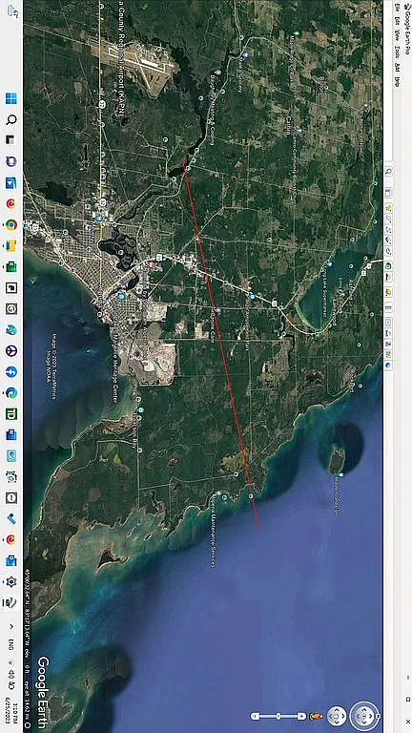
Task: Click the Add Image Overlay icon
Action: 388,240
